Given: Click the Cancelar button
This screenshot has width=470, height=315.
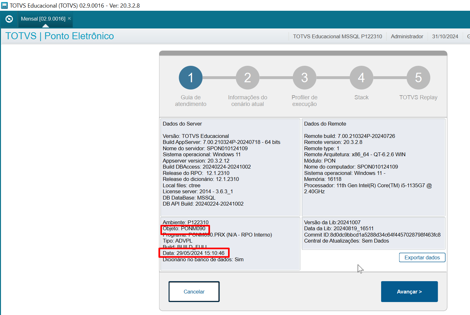Looking at the screenshot, I should [x=194, y=292].
